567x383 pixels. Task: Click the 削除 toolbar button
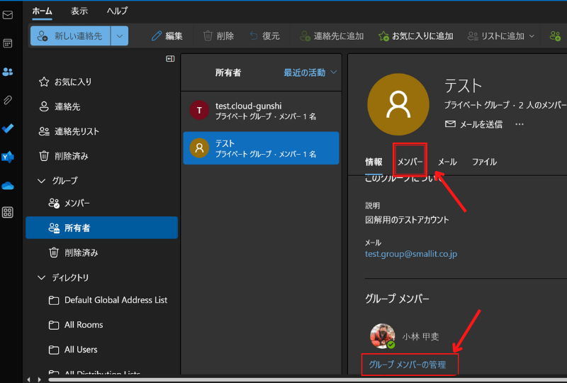218,36
